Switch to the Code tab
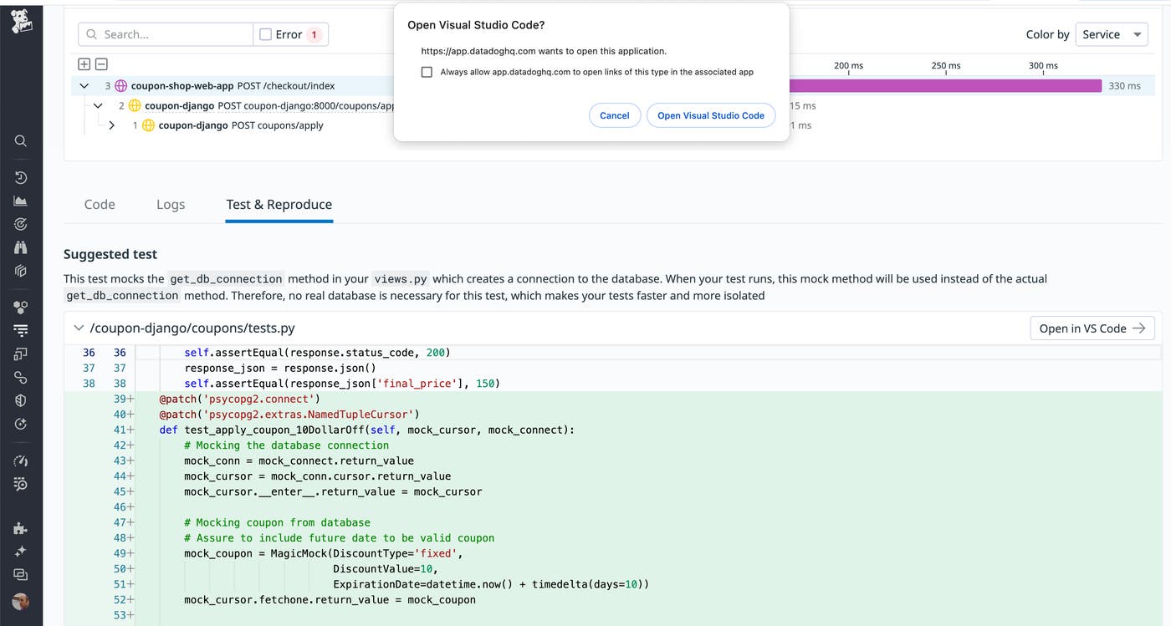Image resolution: width=1171 pixels, height=626 pixels. [x=99, y=204]
